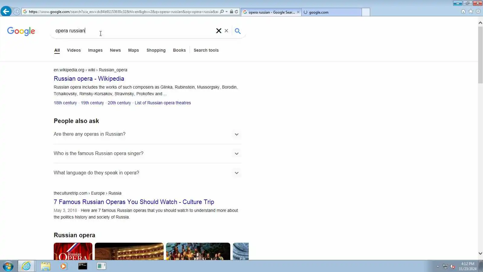The height and width of the screenshot is (272, 483).
Task: Open a new tab button
Action: tap(366, 12)
